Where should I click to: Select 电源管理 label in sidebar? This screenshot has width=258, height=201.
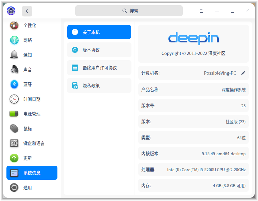[32, 114]
